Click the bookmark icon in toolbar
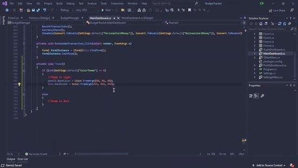This screenshot has width=298, height=168. 190,10
